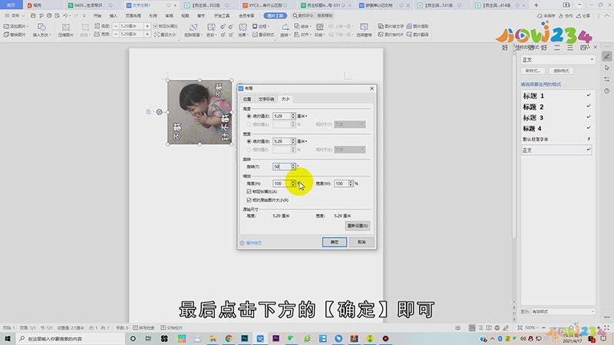Click the rotation field spinner arrows

pos(293,166)
